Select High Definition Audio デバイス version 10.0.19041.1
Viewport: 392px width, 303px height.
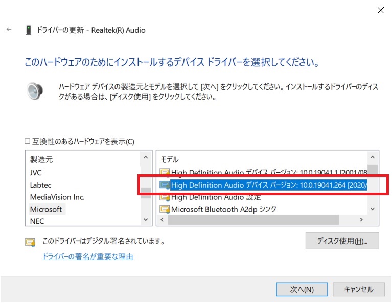tap(269, 173)
